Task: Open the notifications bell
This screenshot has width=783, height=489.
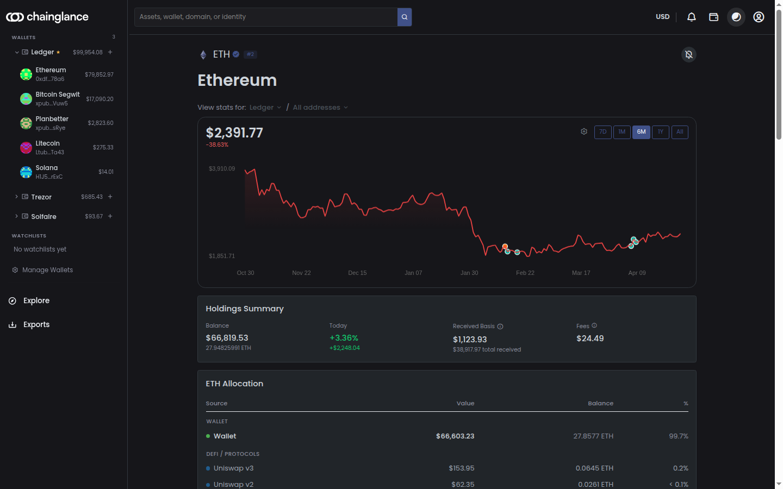Action: coord(692,17)
